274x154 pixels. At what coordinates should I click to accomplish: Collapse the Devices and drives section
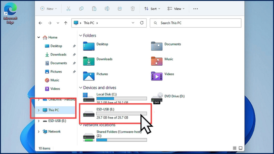[x=81, y=88]
